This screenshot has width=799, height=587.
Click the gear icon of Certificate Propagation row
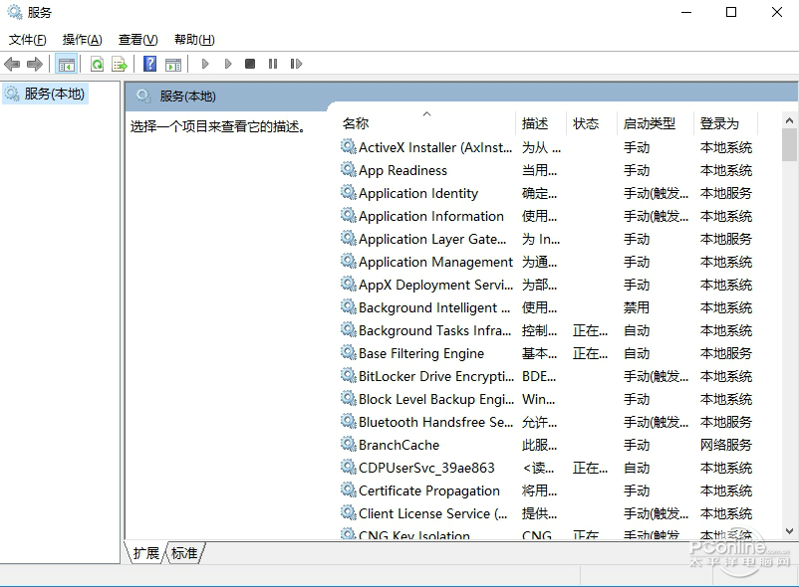pyautogui.click(x=349, y=490)
